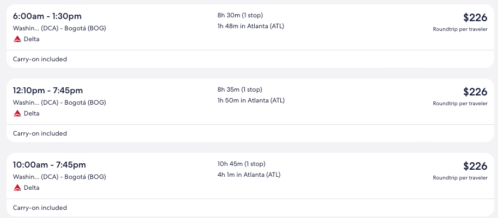The image size is (498, 218).
Task: Click $226 price on 6:00am flight
Action: click(475, 17)
